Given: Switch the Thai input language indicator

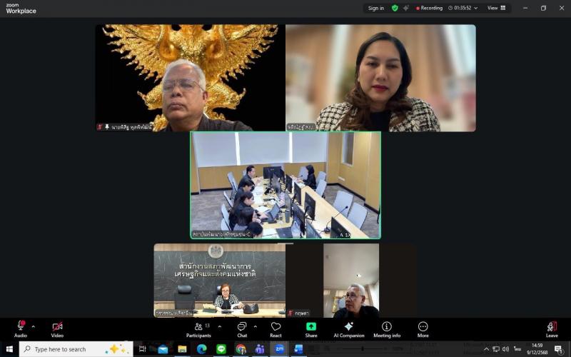Looking at the screenshot, I should pyautogui.click(x=517, y=349).
